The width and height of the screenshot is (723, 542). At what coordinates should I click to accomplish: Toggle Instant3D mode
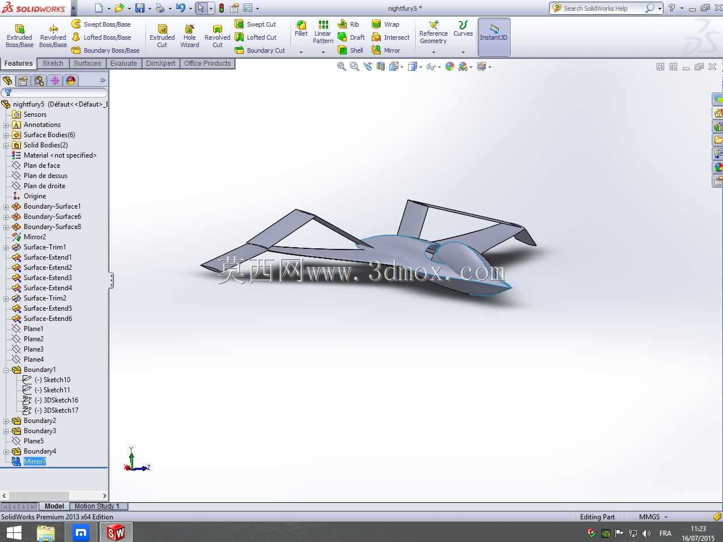tap(494, 37)
